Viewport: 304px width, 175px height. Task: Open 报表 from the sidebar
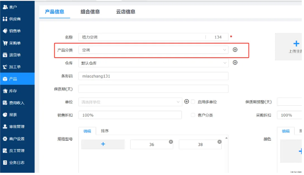pos(17,115)
